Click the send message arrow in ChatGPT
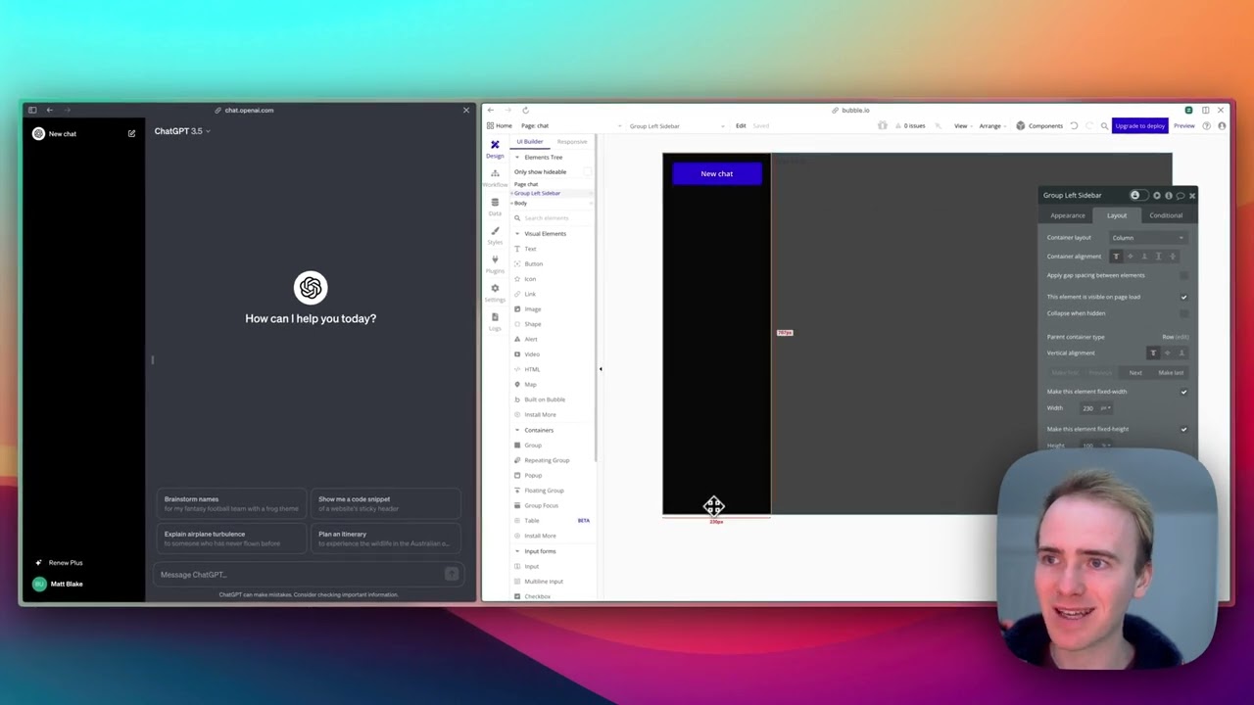1254x705 pixels. point(452,574)
